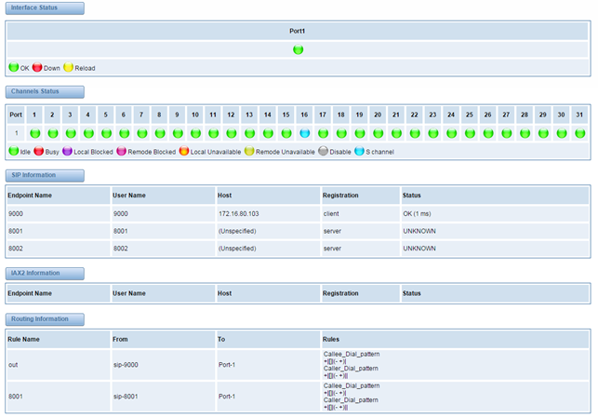Click channel 1 green idle indicator
Viewport: 598px width, 418px height.
pyautogui.click(x=35, y=133)
